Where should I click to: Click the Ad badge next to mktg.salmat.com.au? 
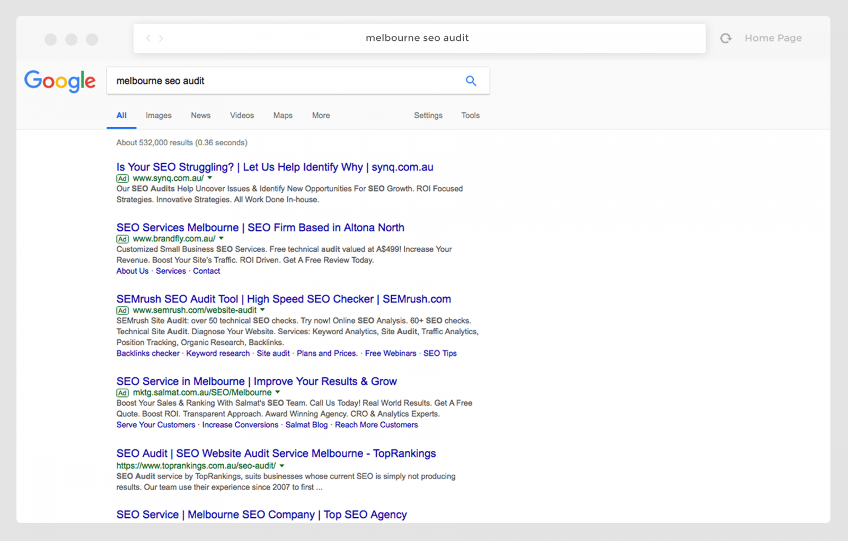tap(122, 393)
